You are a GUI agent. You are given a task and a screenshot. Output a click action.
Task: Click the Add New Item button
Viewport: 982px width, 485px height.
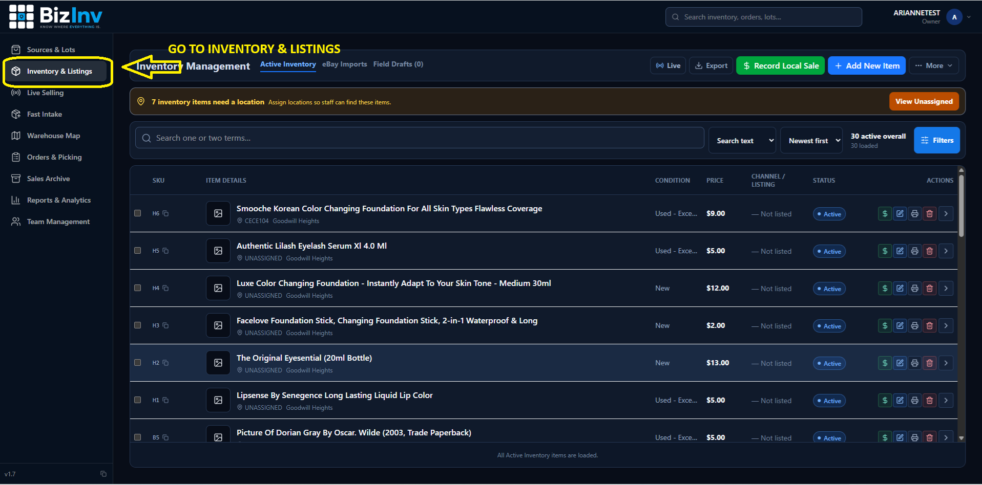pos(867,65)
